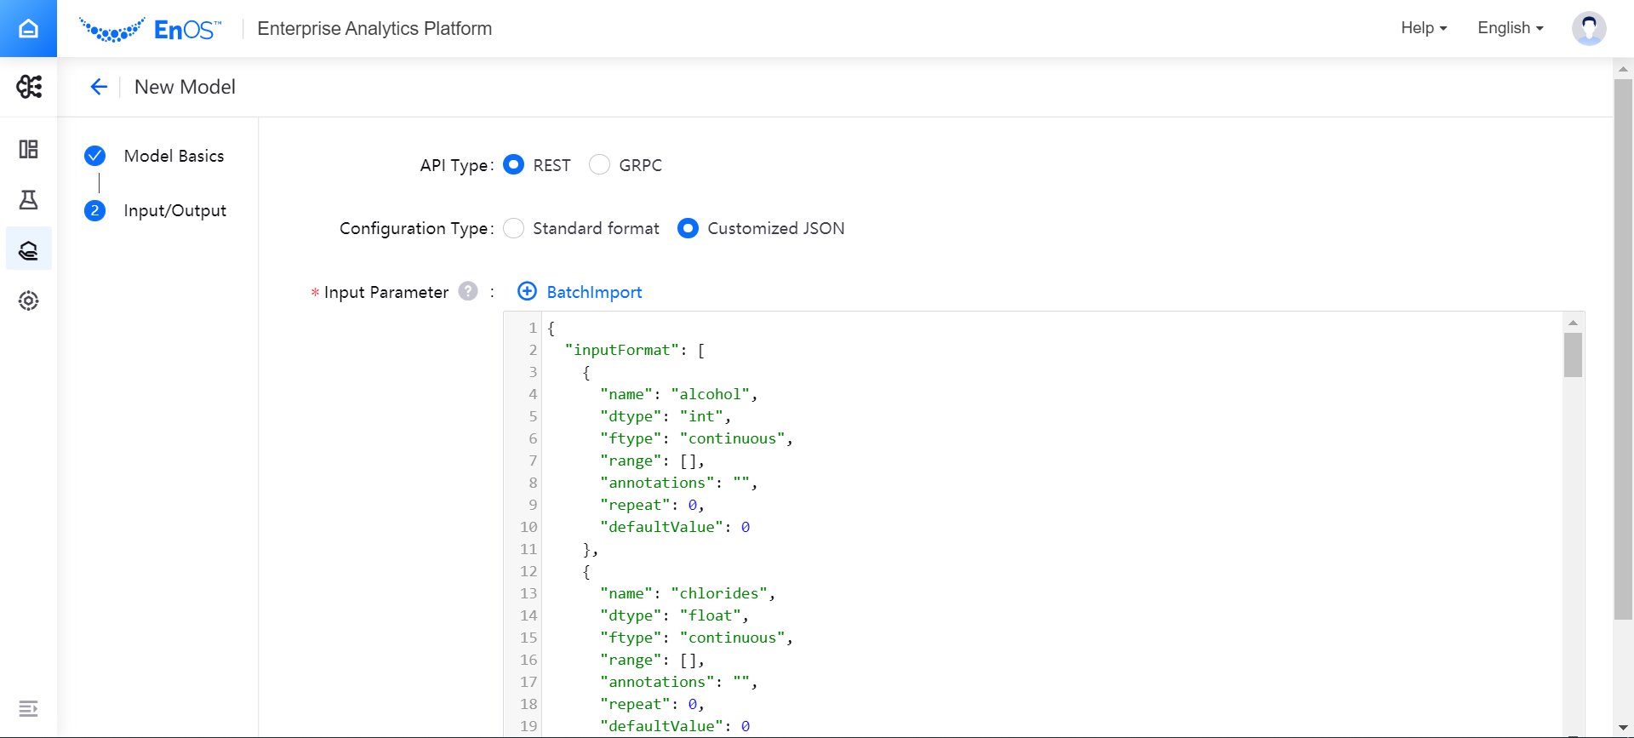Click the EnOS logo
The image size is (1634, 738).
[x=151, y=29]
